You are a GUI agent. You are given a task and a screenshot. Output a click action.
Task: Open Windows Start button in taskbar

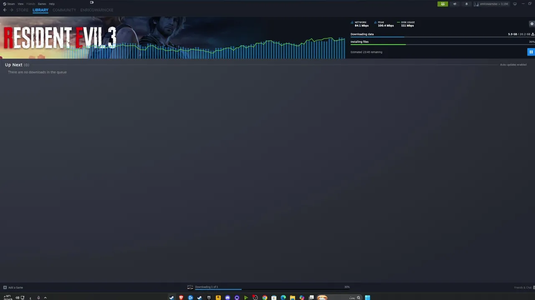(367, 297)
